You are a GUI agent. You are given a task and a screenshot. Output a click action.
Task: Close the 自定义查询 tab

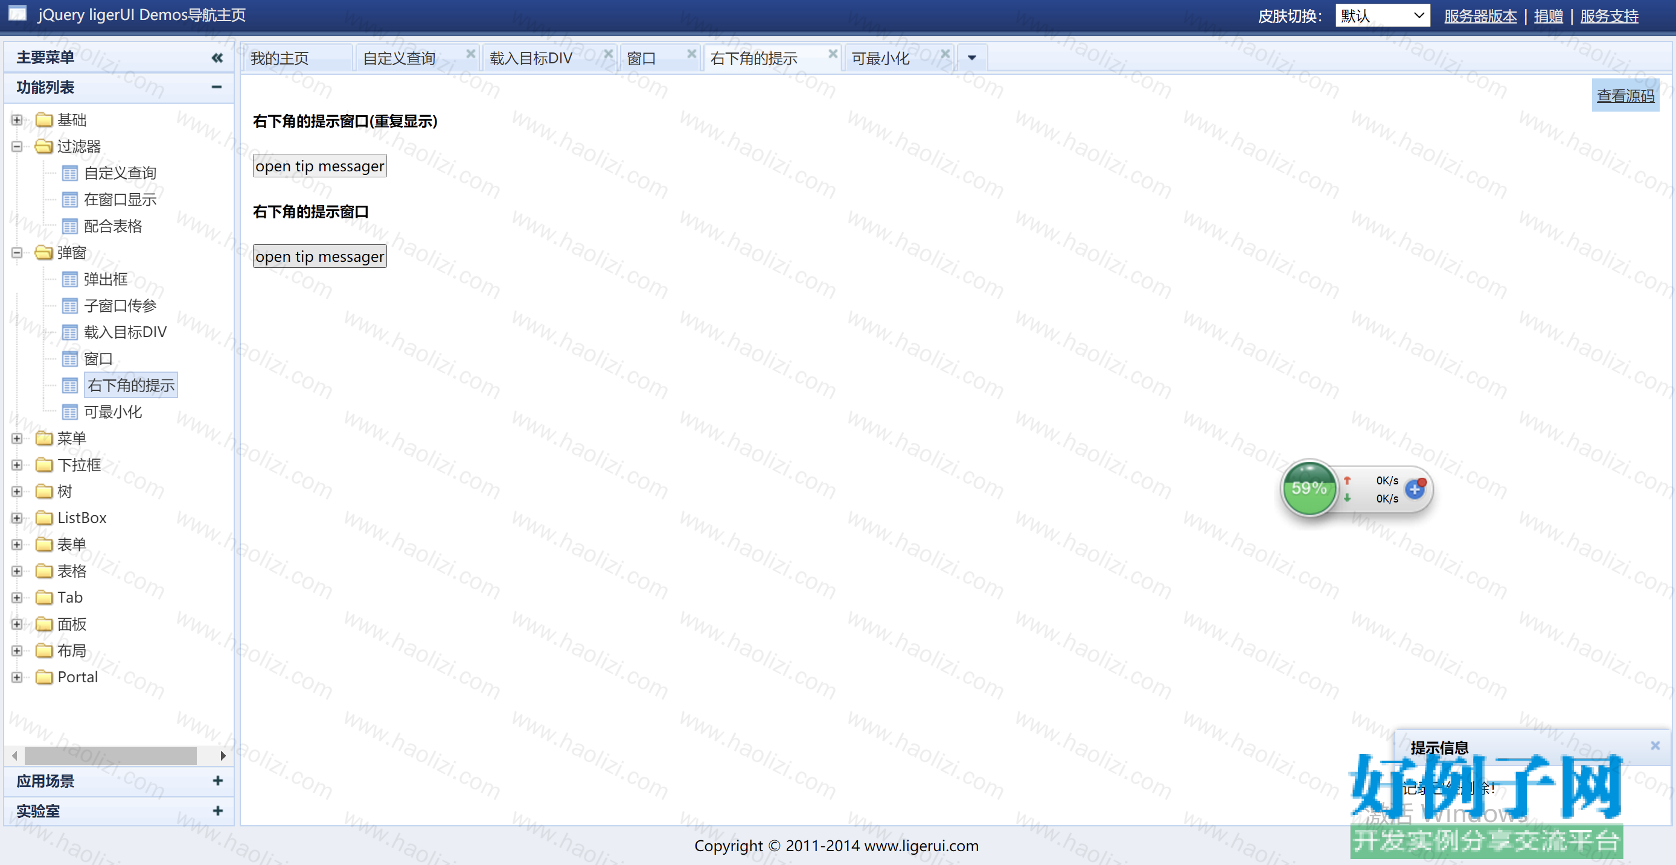(x=470, y=53)
